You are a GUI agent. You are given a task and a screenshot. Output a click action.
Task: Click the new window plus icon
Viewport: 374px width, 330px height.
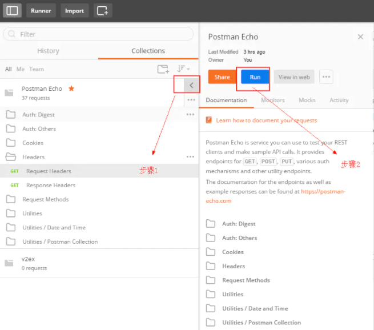pos(103,10)
